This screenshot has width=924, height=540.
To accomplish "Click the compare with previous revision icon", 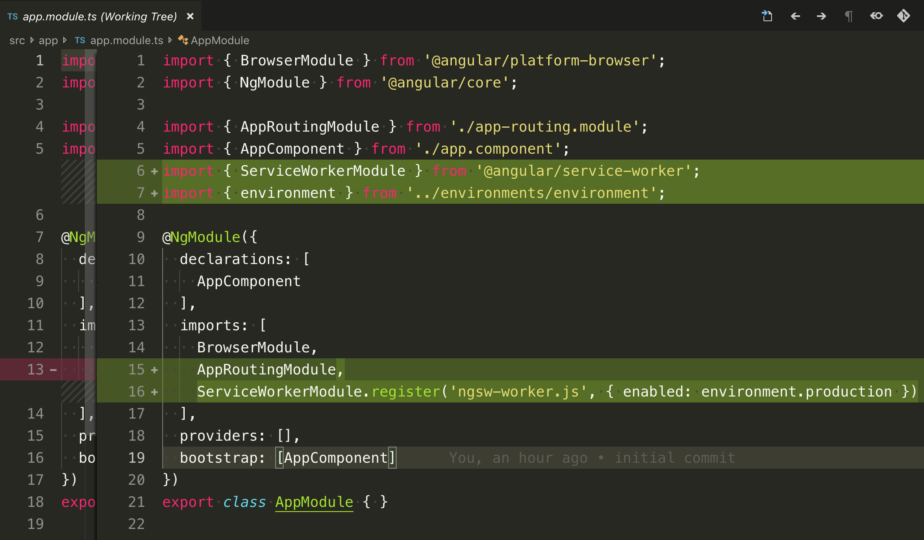I will pos(876,16).
